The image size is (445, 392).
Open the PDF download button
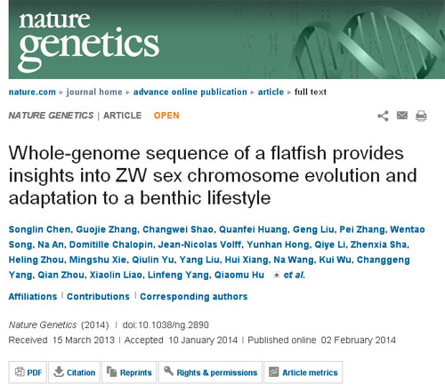click(x=28, y=372)
